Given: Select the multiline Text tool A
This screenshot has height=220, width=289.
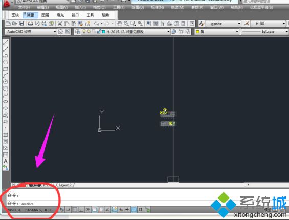Looking at the screenshot, I should coord(6,161).
